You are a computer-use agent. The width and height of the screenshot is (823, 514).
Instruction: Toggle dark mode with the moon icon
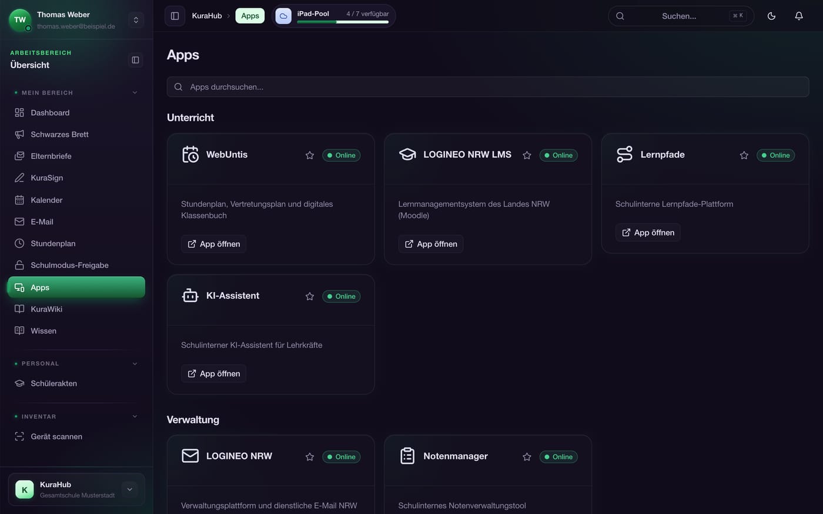click(771, 16)
